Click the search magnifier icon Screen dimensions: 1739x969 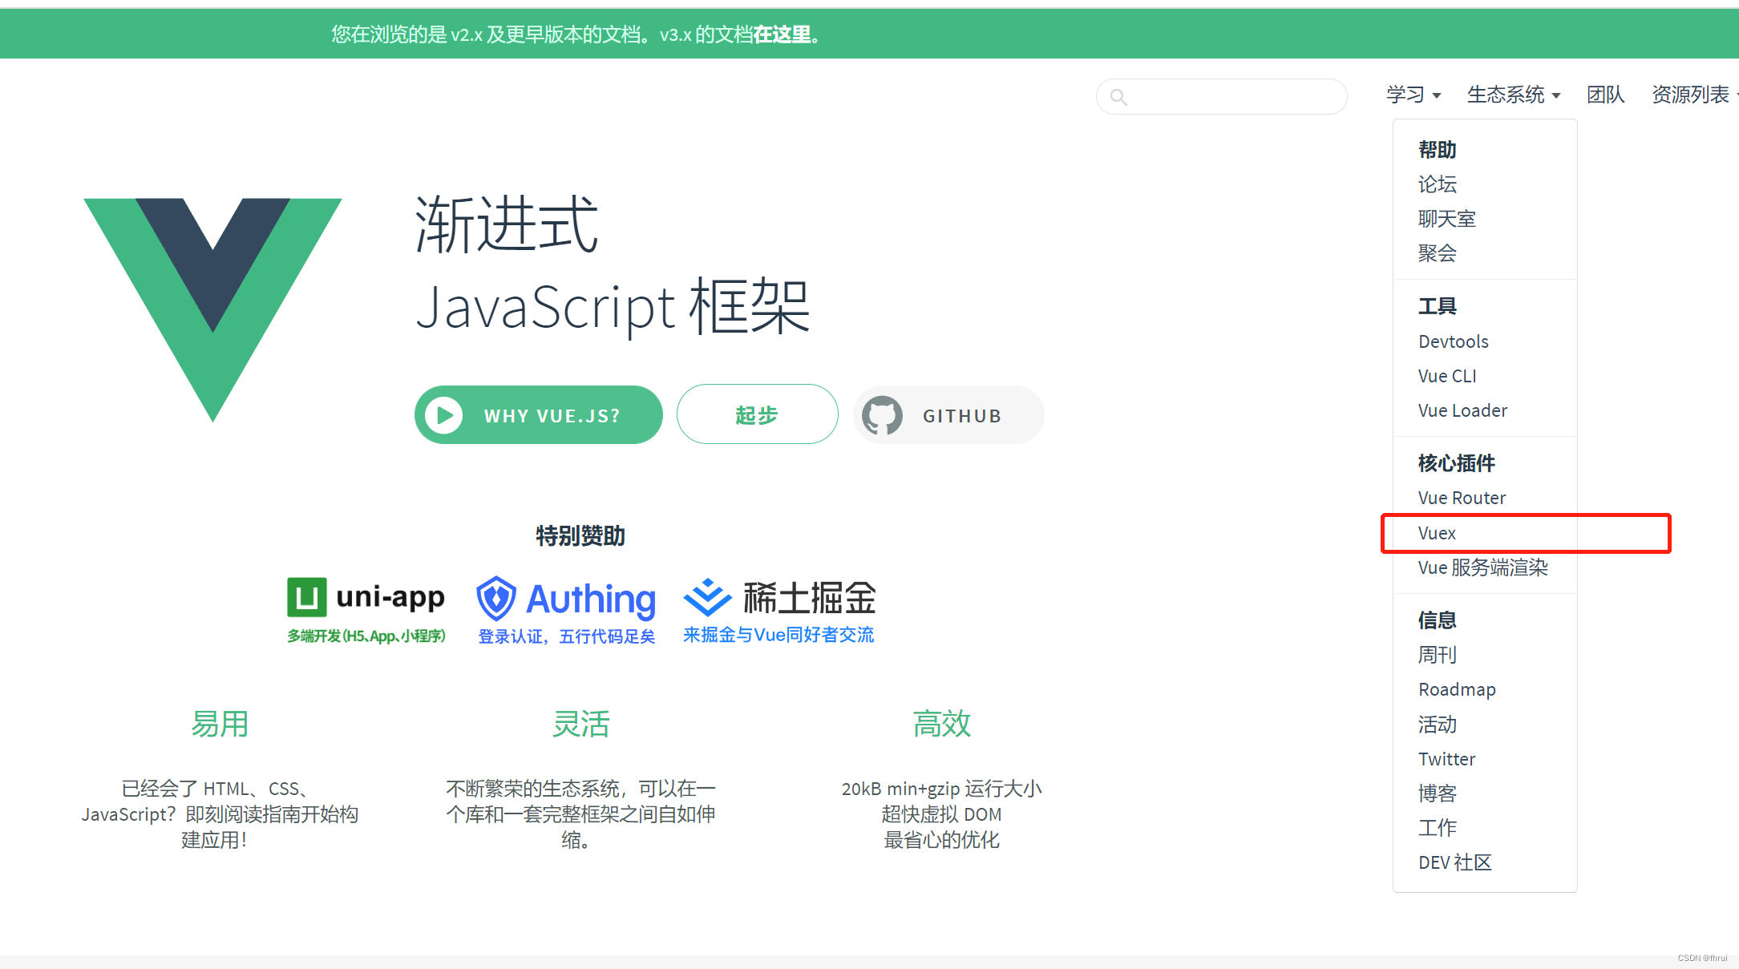point(1118,97)
